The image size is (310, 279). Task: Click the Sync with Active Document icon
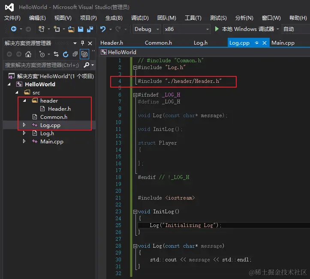click(56, 54)
